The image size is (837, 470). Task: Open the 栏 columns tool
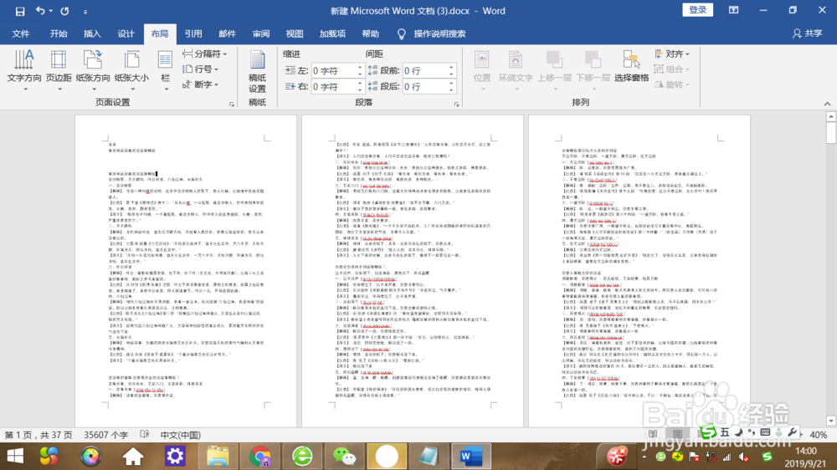point(165,70)
